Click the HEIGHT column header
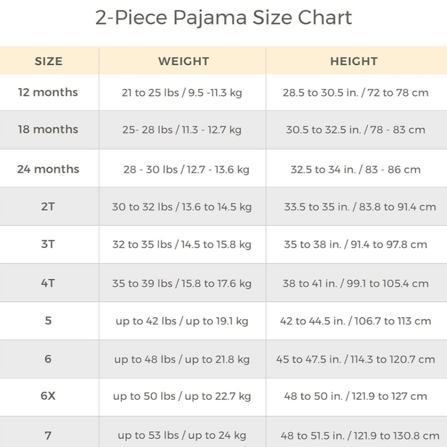Viewport: 447px width, 447px height. 354,61
